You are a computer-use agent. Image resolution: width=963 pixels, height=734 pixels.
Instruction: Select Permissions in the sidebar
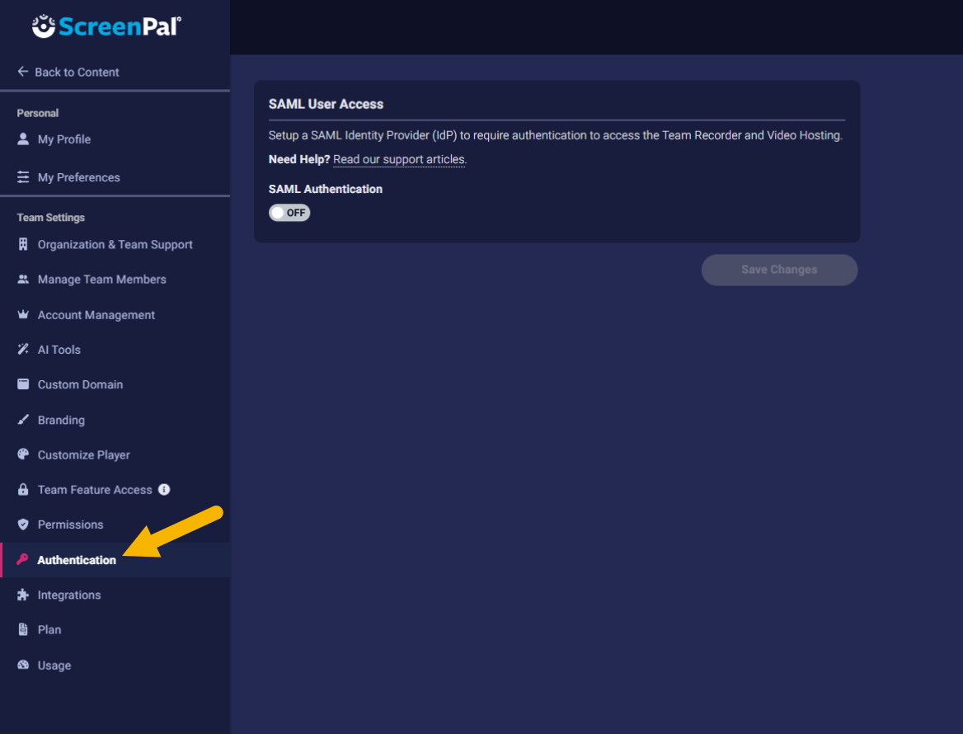coord(70,525)
